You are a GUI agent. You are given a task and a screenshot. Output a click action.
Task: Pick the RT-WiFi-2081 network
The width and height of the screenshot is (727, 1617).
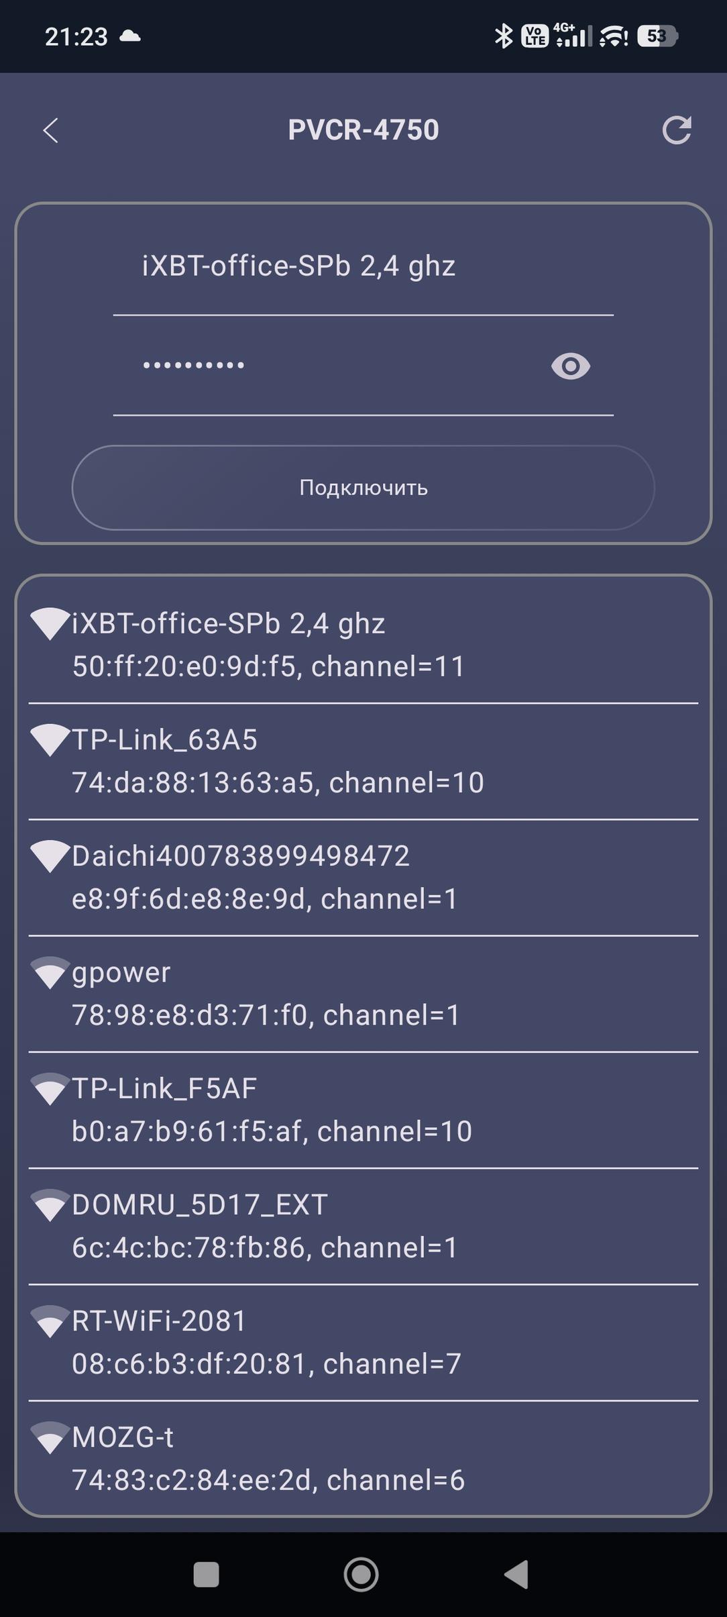pyautogui.click(x=363, y=1342)
